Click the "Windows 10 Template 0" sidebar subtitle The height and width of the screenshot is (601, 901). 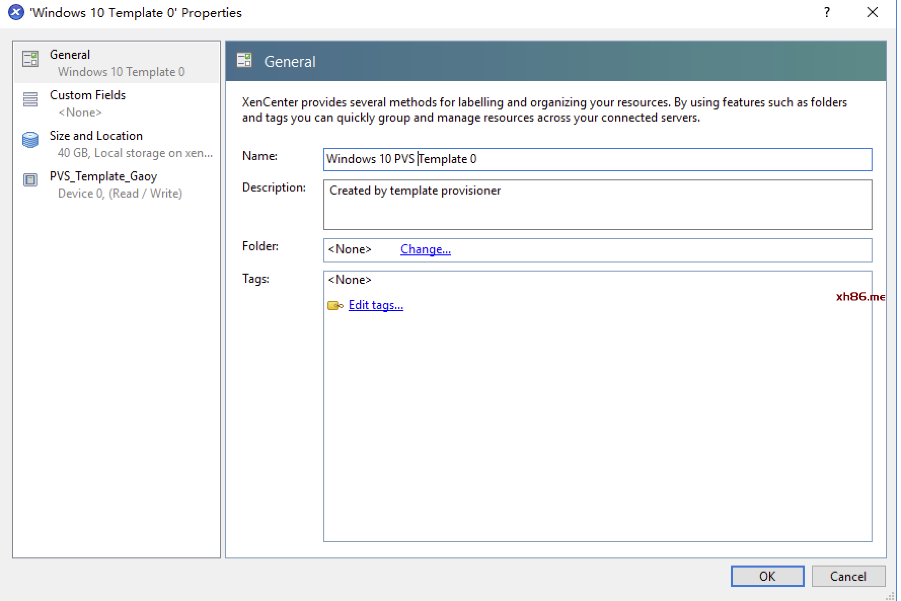pyautogui.click(x=121, y=72)
